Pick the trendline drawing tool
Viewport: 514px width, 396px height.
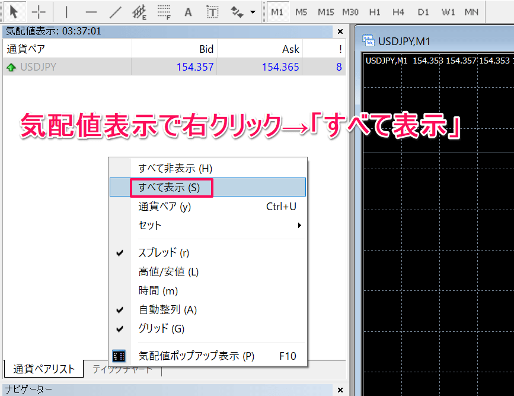(x=116, y=11)
